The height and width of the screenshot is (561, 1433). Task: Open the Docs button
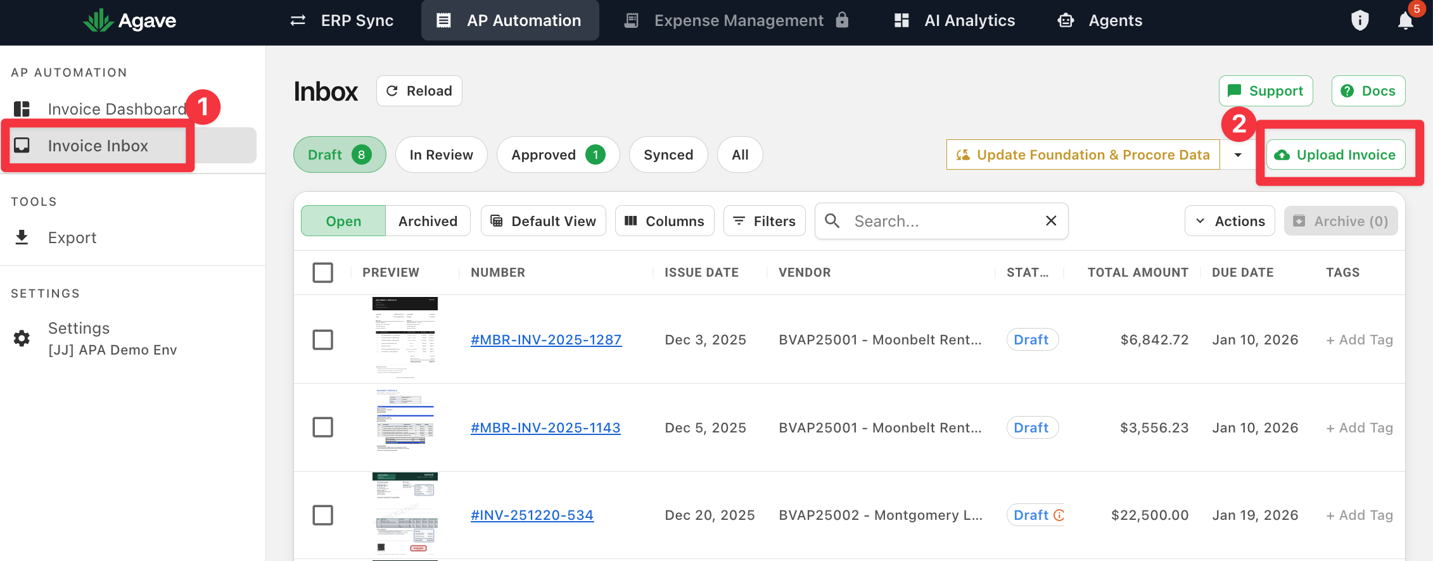pyautogui.click(x=1368, y=91)
